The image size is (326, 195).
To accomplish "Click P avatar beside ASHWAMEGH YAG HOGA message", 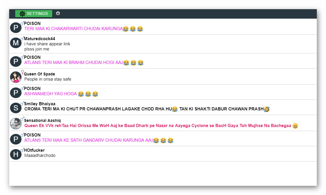I will pos(16,93).
